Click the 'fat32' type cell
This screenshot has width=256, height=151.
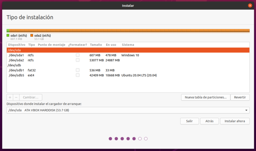click(x=32, y=71)
